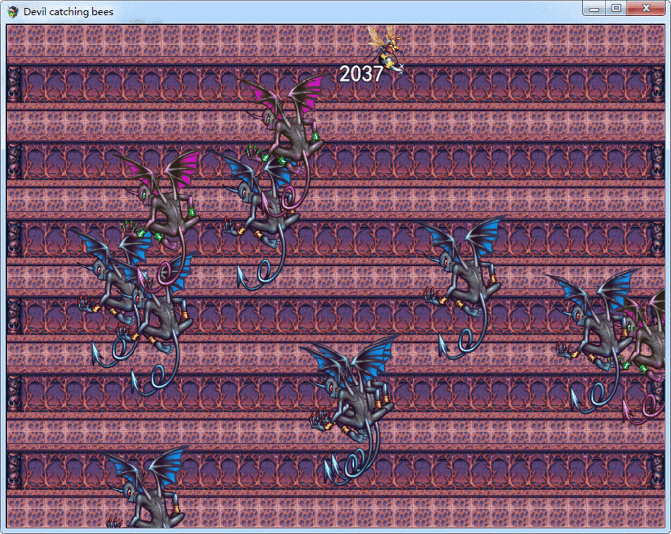Click the "Devil catching bees" window title

coord(68,12)
